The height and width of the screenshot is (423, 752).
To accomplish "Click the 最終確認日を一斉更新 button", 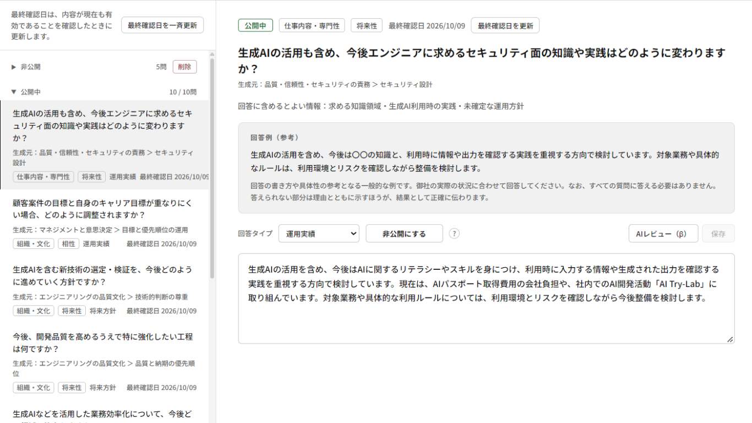I will tap(162, 25).
